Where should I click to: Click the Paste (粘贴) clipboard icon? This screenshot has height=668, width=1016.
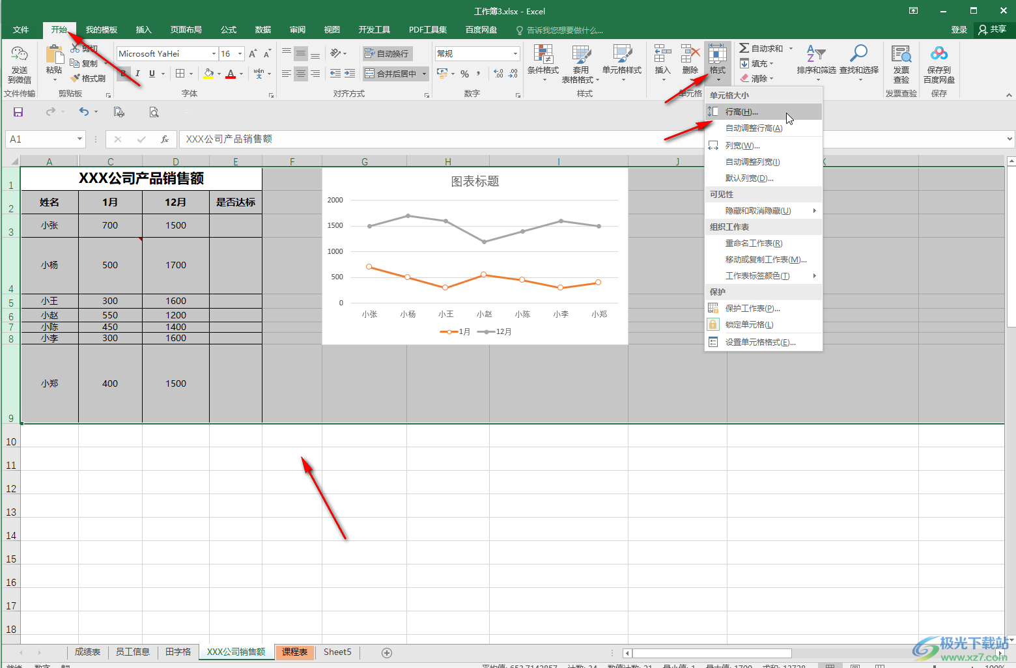pos(54,59)
